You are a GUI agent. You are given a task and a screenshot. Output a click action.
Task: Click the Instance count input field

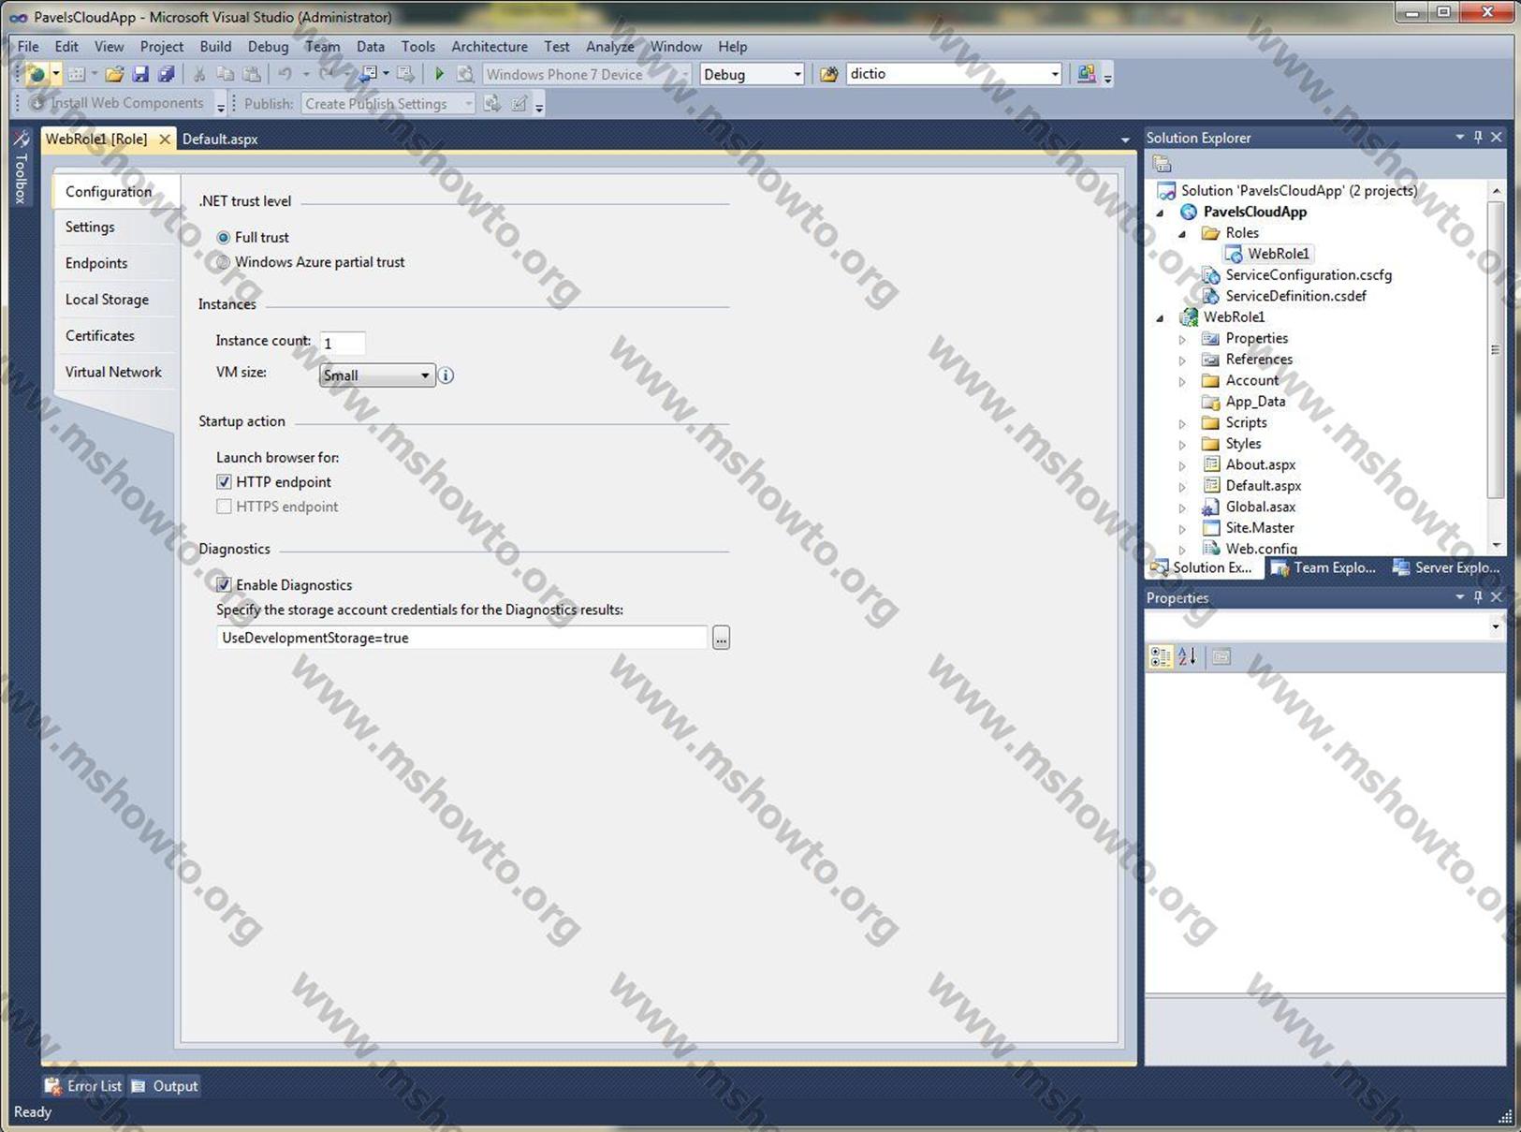click(x=342, y=343)
